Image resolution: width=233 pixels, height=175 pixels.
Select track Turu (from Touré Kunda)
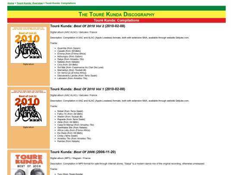70,174
